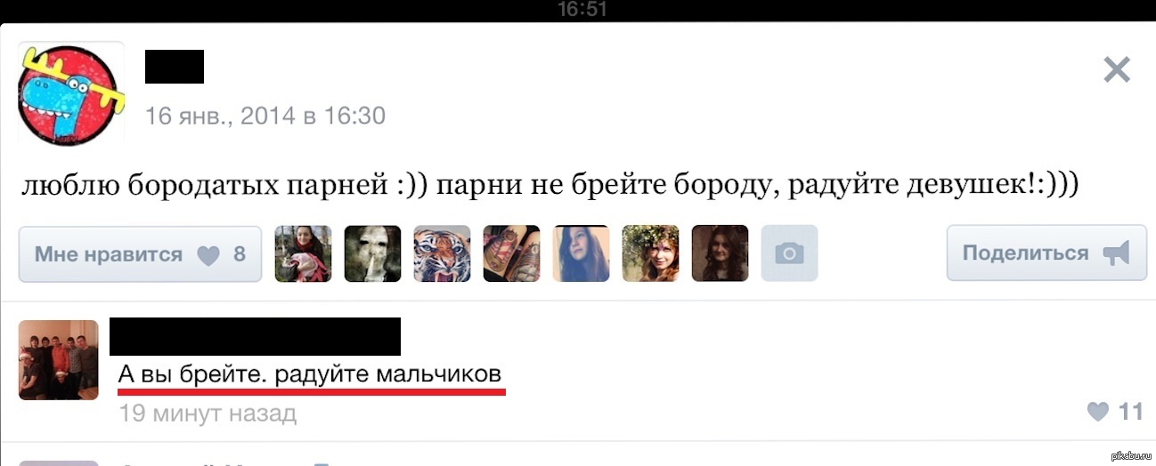Open the masked face liker avatar
1156x466 pixels.
(x=372, y=253)
